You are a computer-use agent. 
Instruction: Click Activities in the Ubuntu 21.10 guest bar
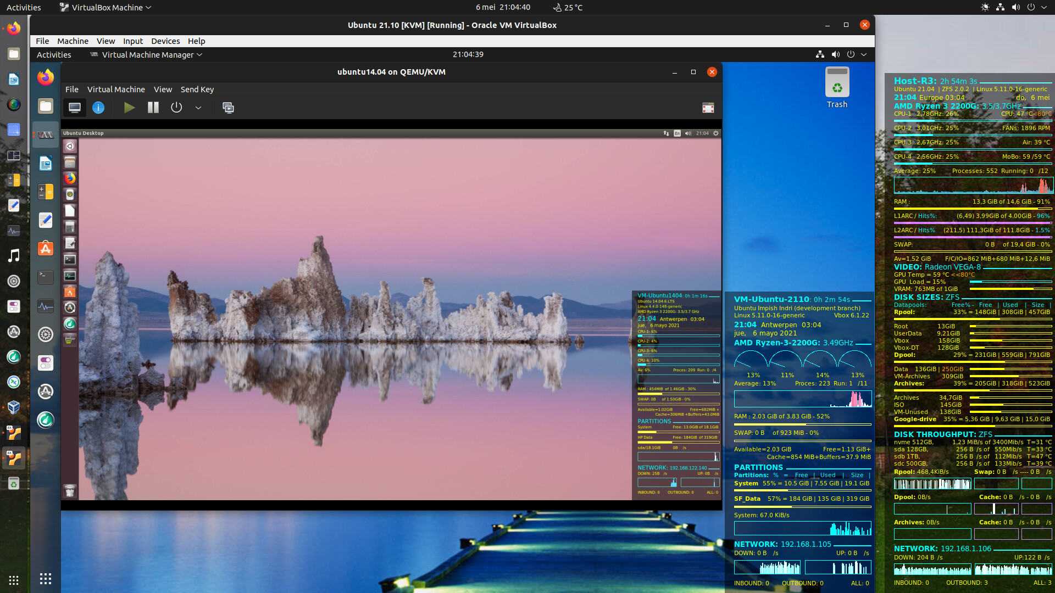pyautogui.click(x=54, y=54)
